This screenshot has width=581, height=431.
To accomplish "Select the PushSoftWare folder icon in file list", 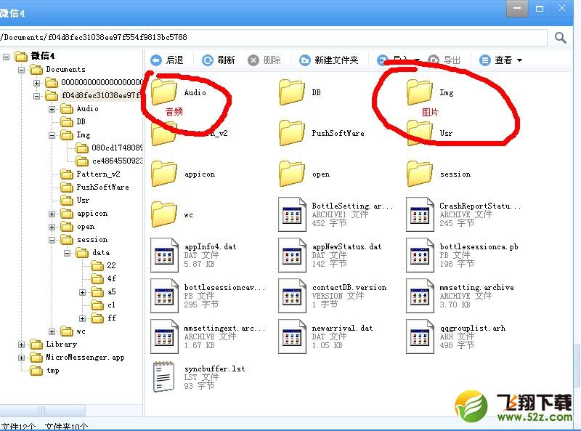I will click(292, 133).
